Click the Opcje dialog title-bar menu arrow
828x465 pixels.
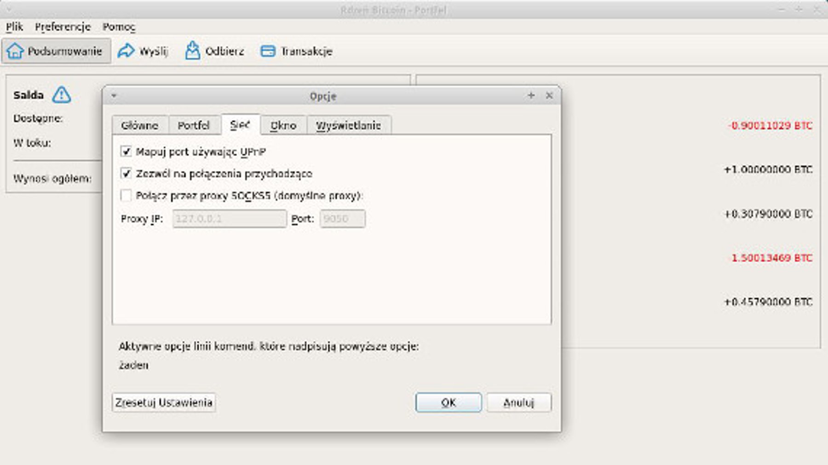point(114,96)
